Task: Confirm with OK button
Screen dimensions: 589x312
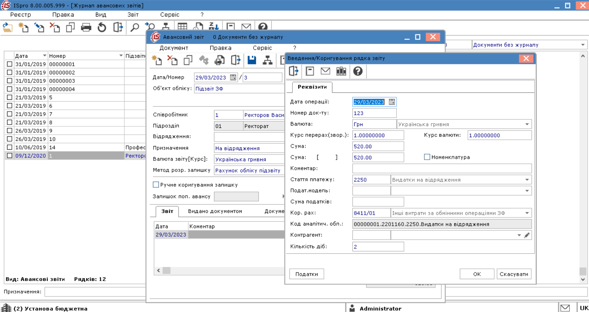Action: click(x=477, y=274)
